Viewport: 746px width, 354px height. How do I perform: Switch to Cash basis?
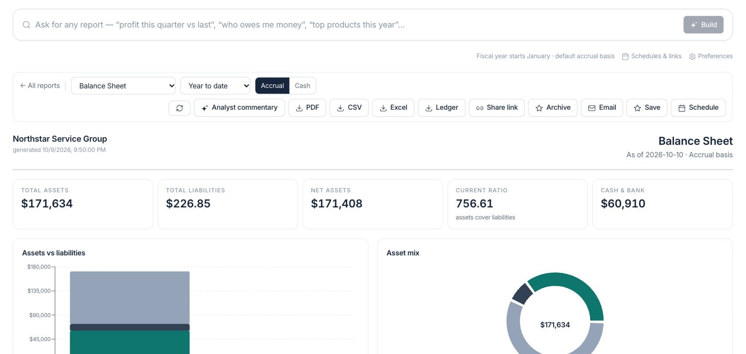point(302,86)
